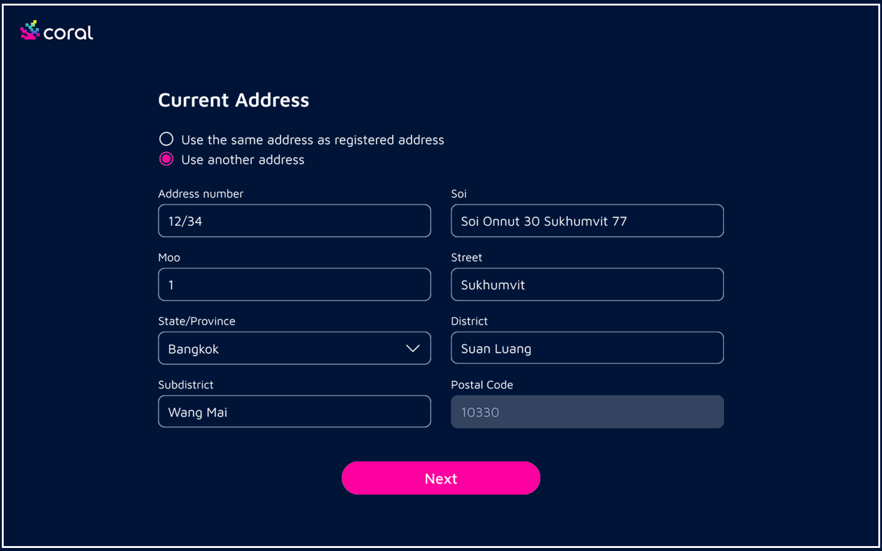Click the Subdistrict field with Wang Mai
882x551 pixels.
pyautogui.click(x=294, y=412)
